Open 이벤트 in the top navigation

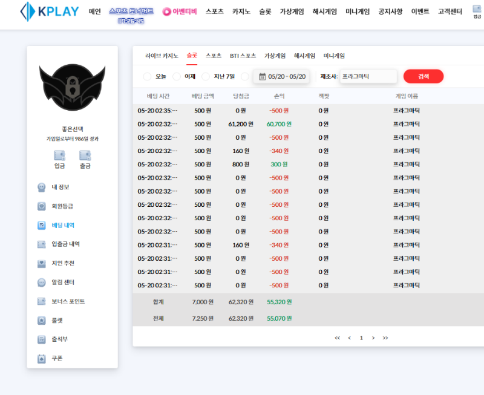coord(420,11)
